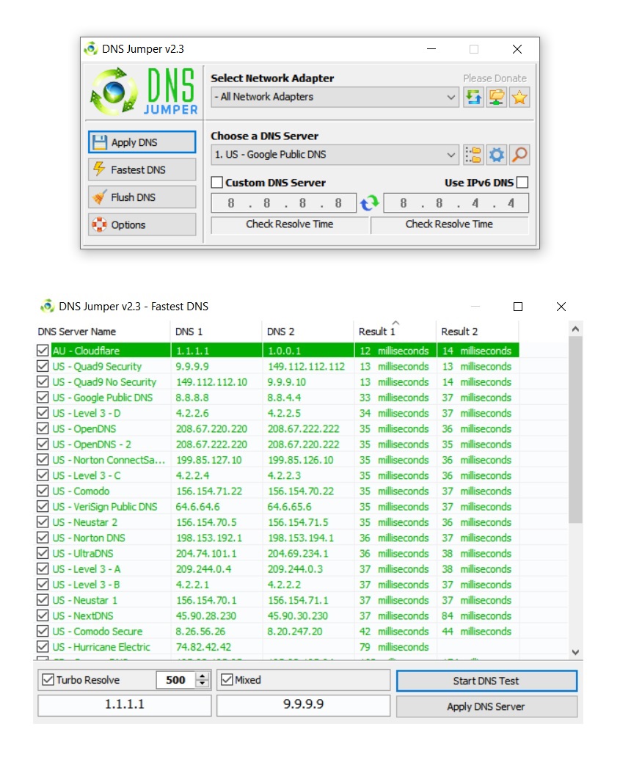The height and width of the screenshot is (768, 620).
Task: Sort by the Result 1 column header
Action: click(x=395, y=332)
